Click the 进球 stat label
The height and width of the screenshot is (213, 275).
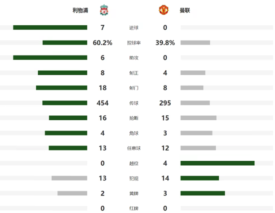click(x=134, y=27)
